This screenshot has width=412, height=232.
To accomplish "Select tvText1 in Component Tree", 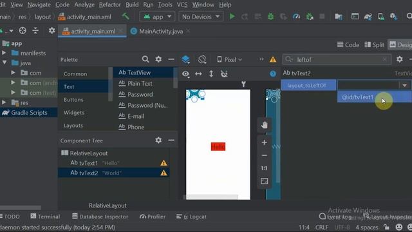I will (113, 163).
